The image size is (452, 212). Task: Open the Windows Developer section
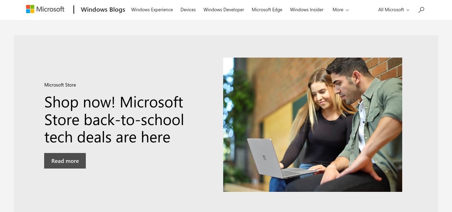224,10
